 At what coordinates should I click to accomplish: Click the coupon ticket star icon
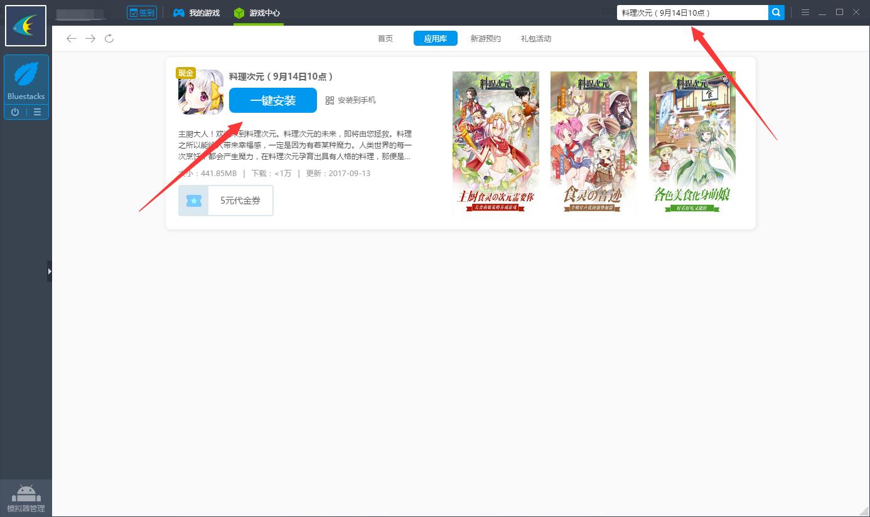click(x=194, y=201)
